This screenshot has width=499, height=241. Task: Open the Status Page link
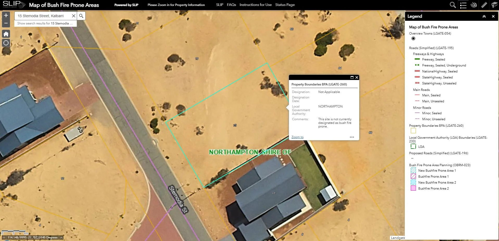[285, 5]
